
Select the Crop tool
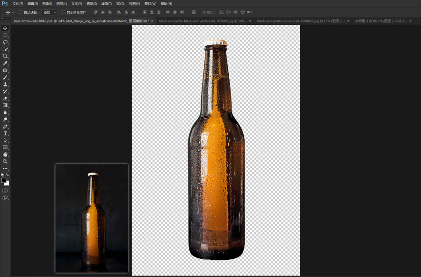pos(5,56)
